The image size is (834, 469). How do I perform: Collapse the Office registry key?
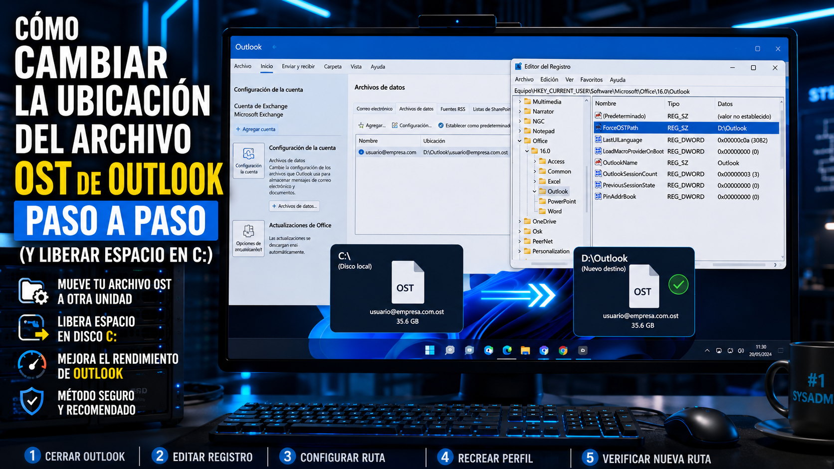520,141
